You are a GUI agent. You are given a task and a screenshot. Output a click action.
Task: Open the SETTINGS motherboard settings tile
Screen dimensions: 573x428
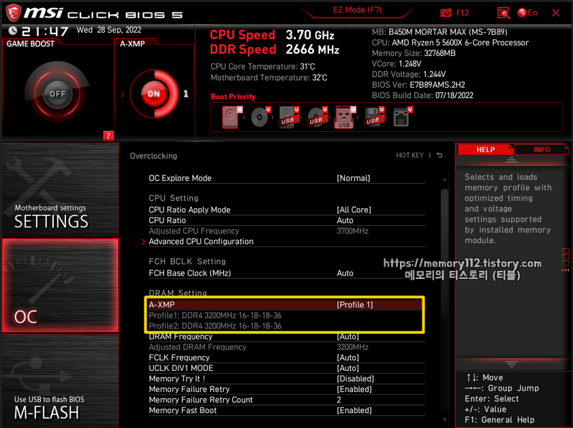[x=60, y=190]
